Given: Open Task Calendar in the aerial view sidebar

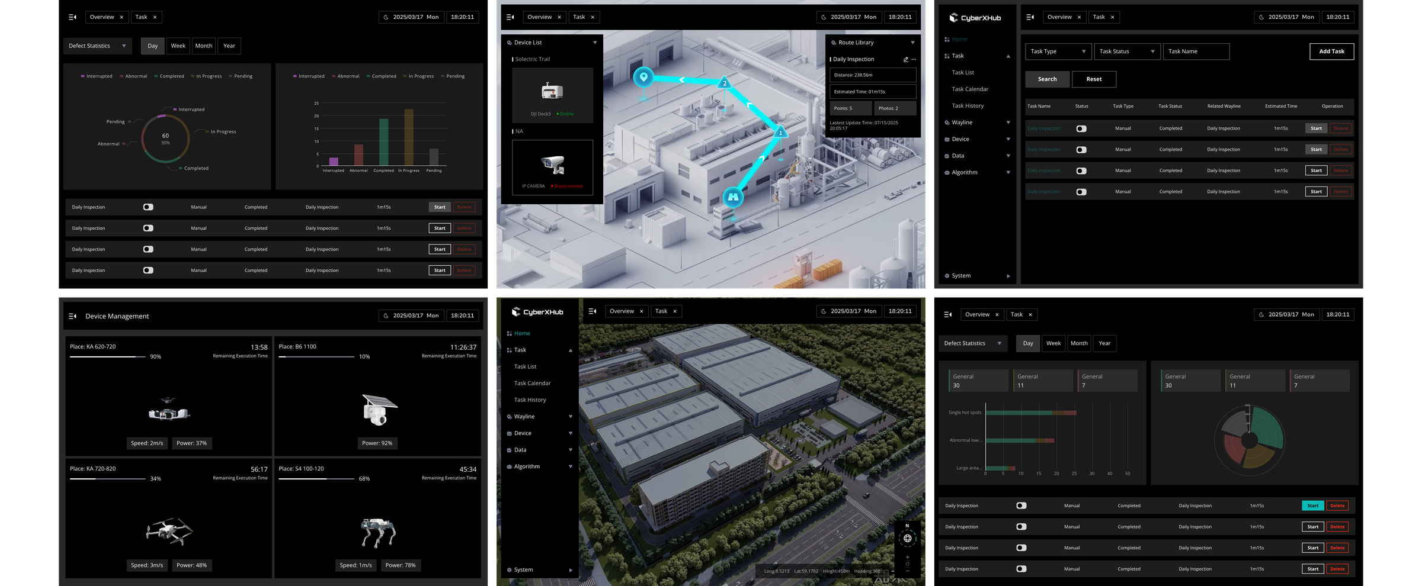Looking at the screenshot, I should [x=532, y=383].
